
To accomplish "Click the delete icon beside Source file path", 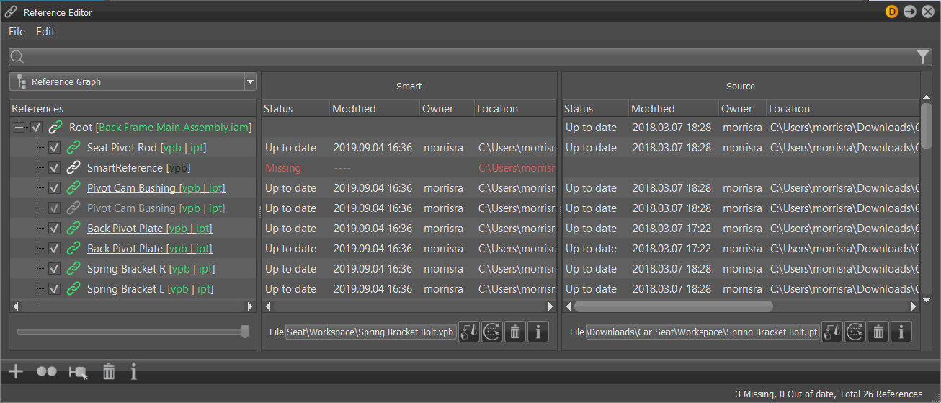I will pyautogui.click(x=878, y=332).
